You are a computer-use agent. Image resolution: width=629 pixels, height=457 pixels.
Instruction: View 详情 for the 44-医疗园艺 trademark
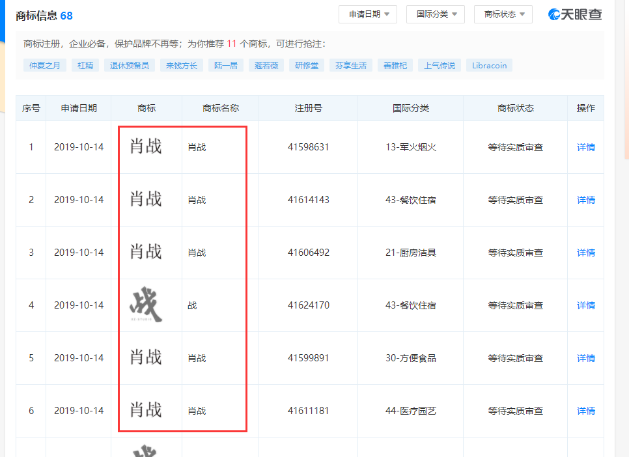pyautogui.click(x=585, y=411)
